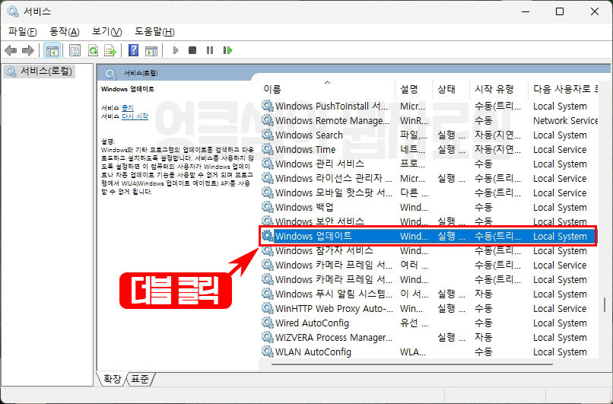Image resolution: width=613 pixels, height=404 pixels.
Task: Select the Windows 참가자 서비스 row
Action: 428,250
